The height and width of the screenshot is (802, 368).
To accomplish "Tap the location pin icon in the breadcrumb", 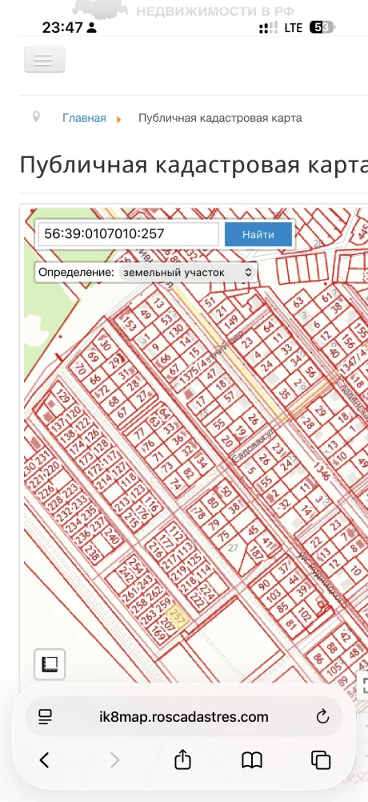I will coord(36,117).
